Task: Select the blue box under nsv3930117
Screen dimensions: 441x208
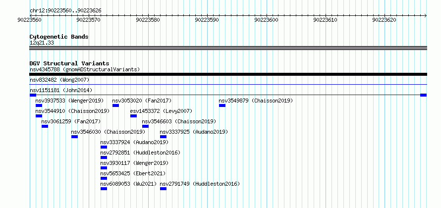Action: (104, 168)
